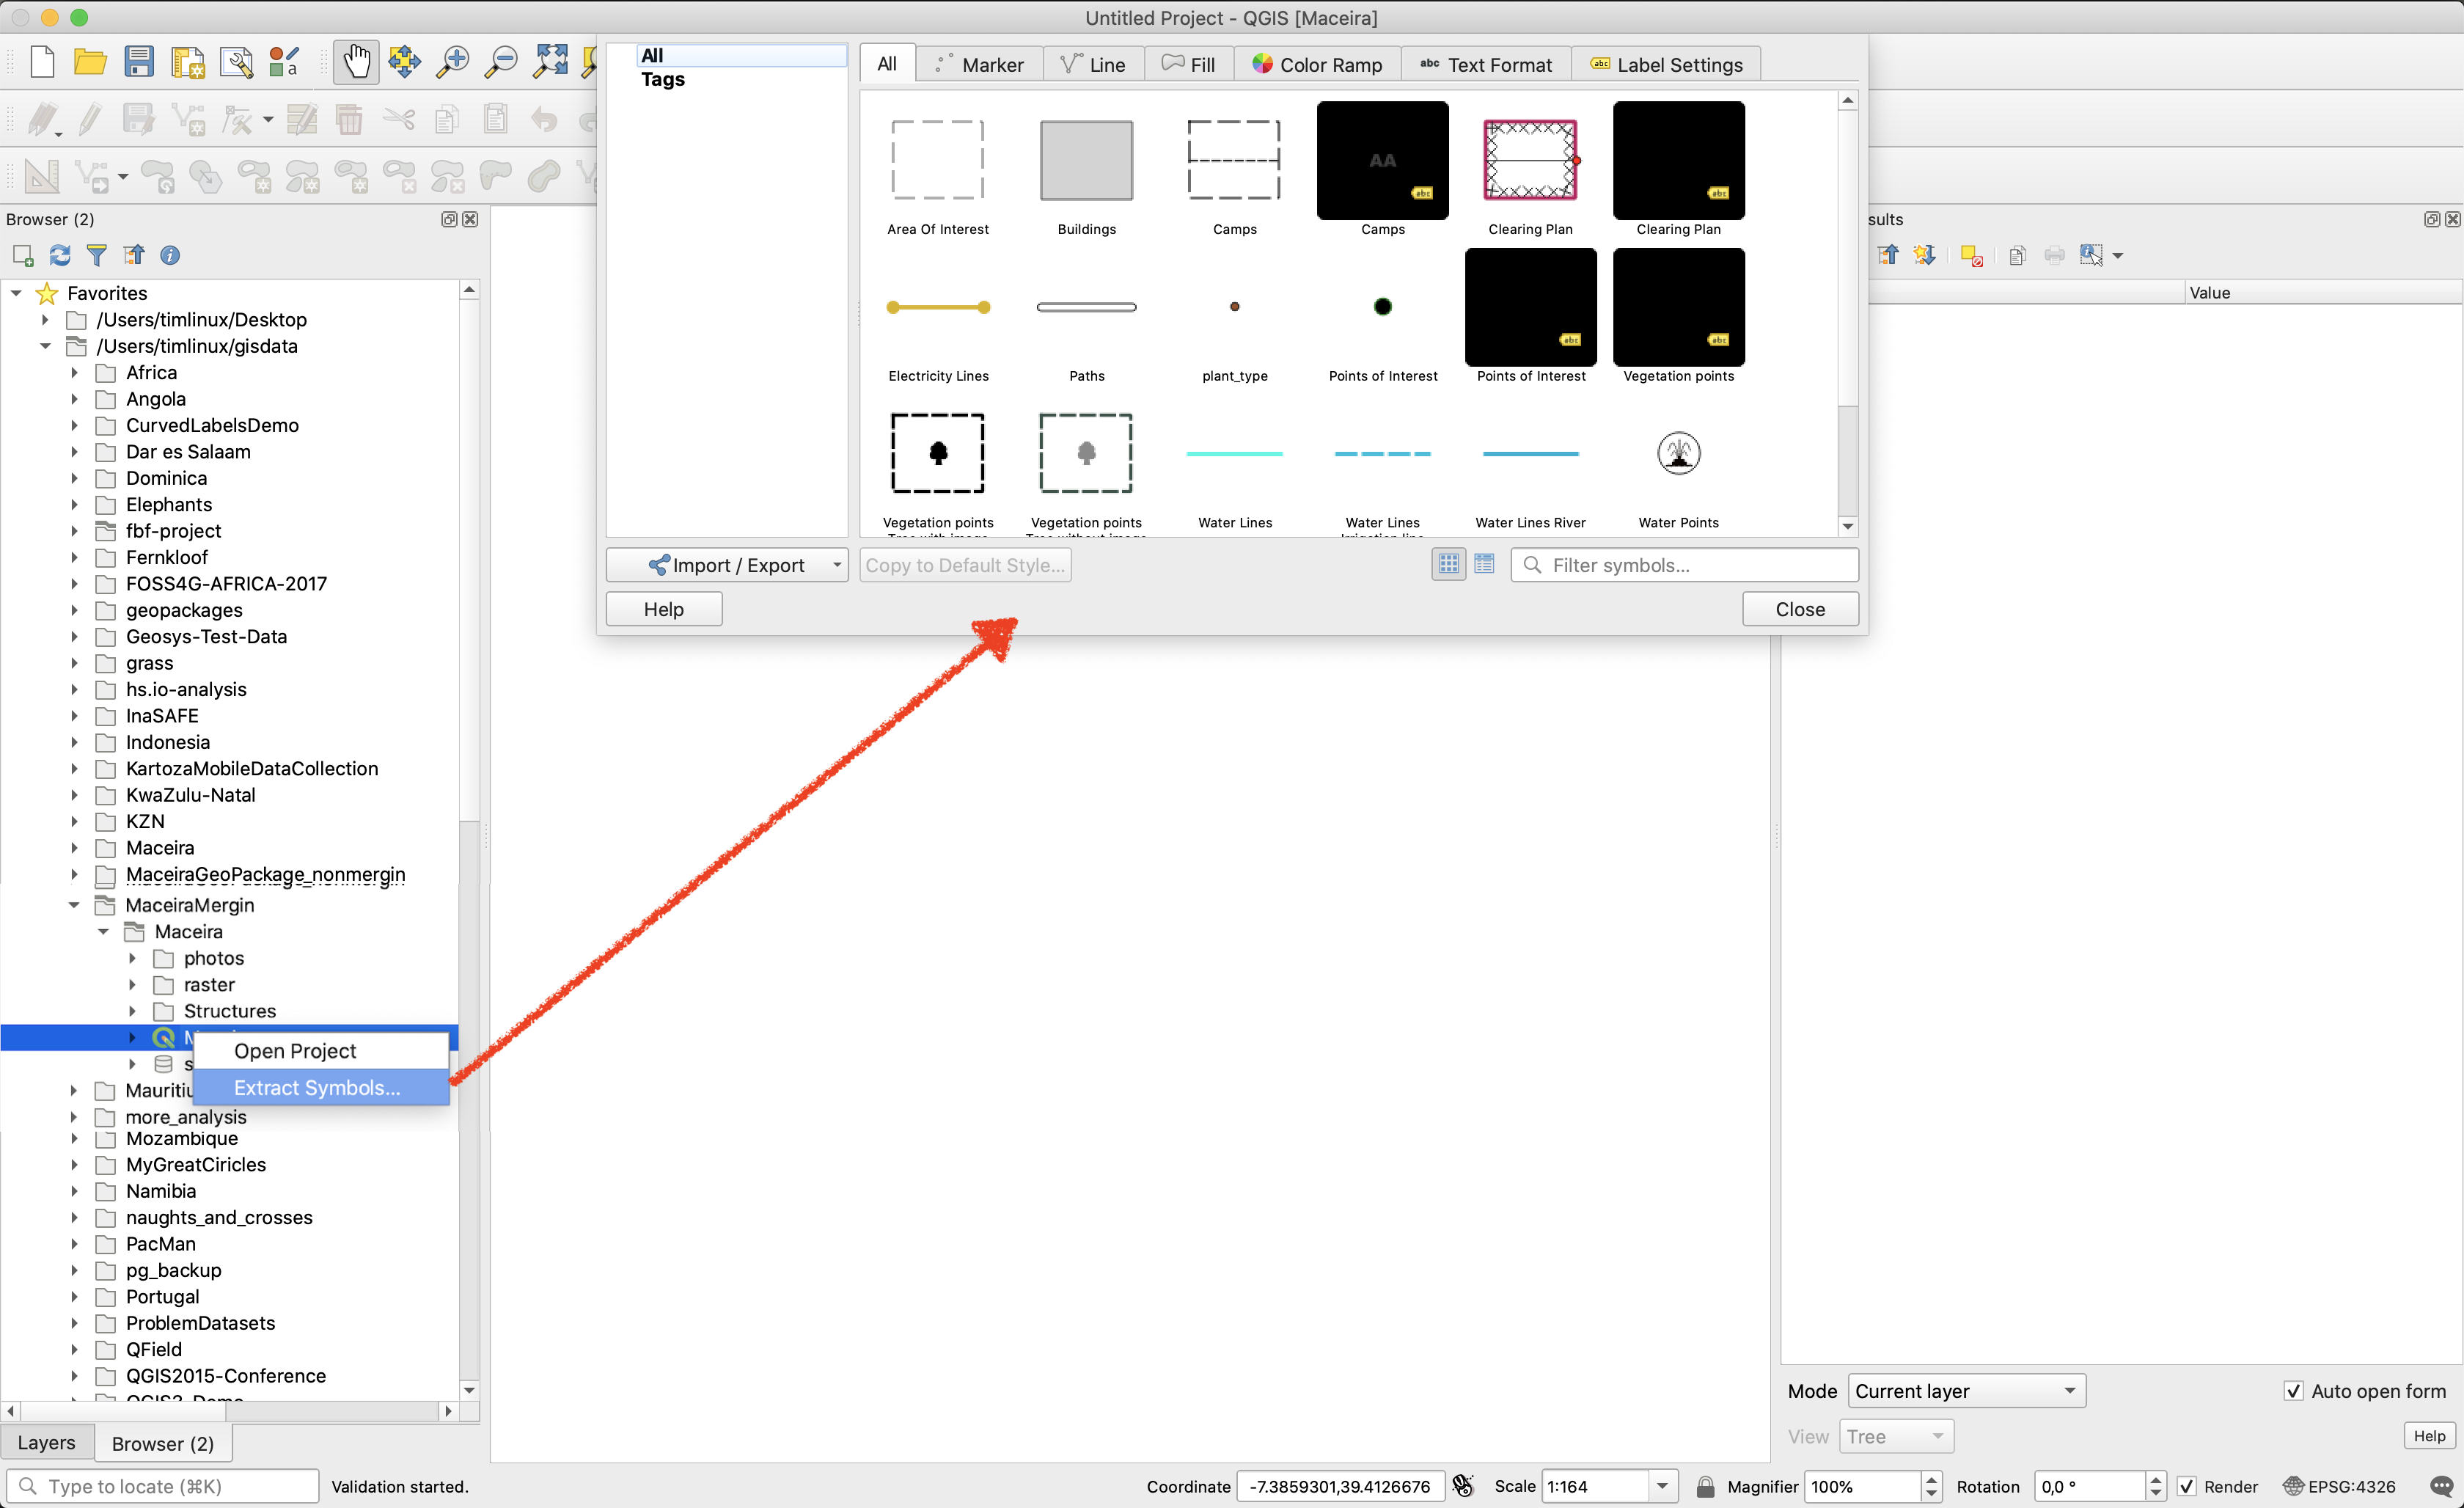Click the Save Project toolbar icon
Image resolution: width=2464 pixels, height=1508 pixels.
139,63
